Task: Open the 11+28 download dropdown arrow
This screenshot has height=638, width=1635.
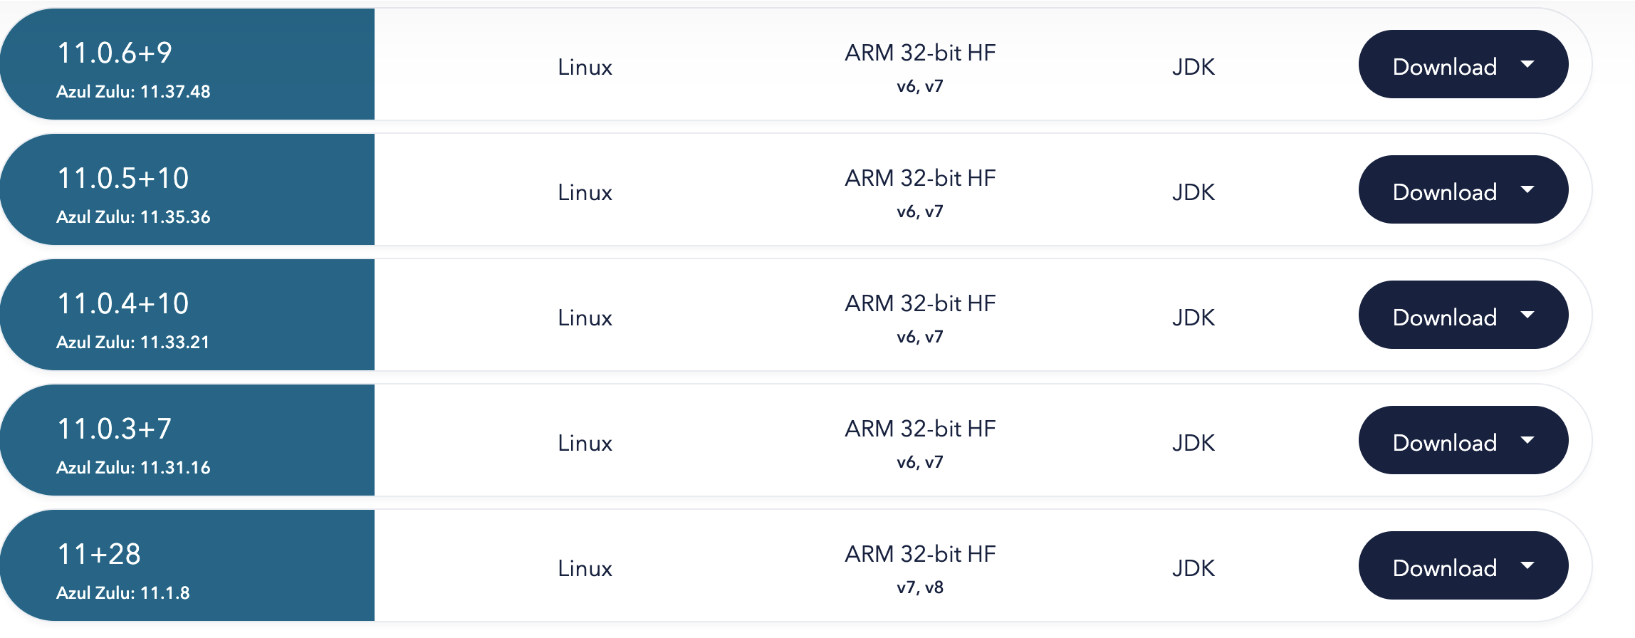Action: click(1527, 566)
